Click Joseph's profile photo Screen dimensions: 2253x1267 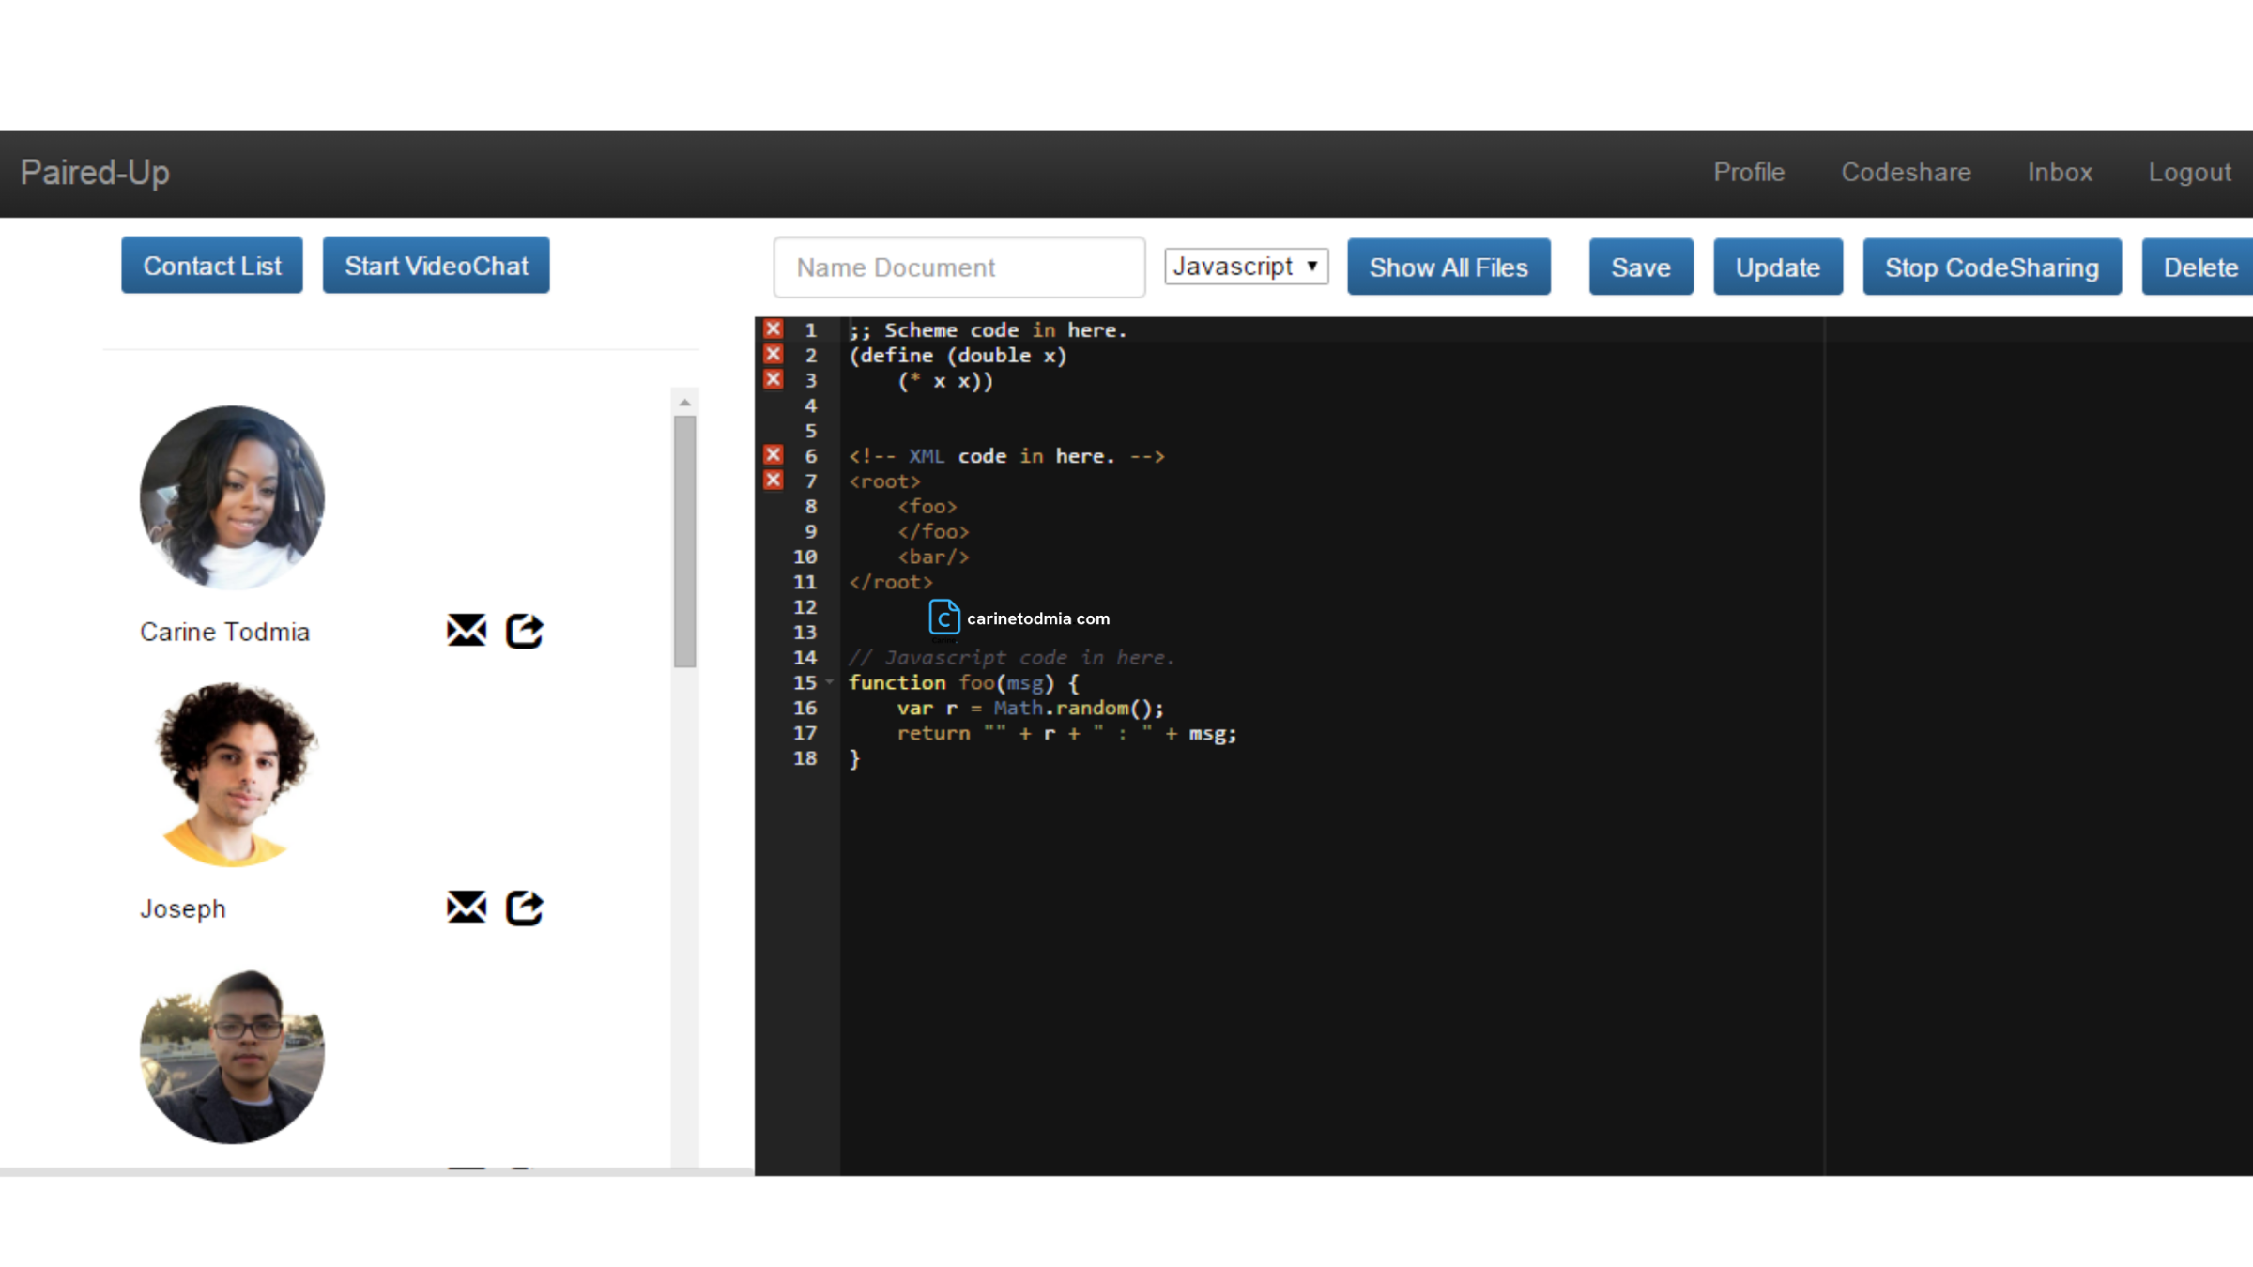point(233,774)
